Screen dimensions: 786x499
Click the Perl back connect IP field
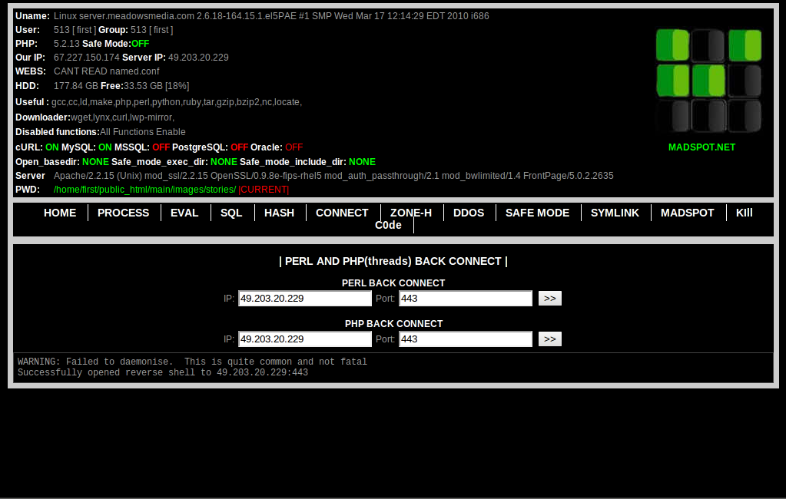point(305,299)
